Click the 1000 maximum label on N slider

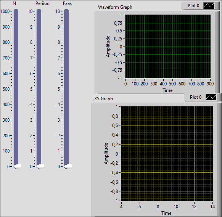[5, 11]
